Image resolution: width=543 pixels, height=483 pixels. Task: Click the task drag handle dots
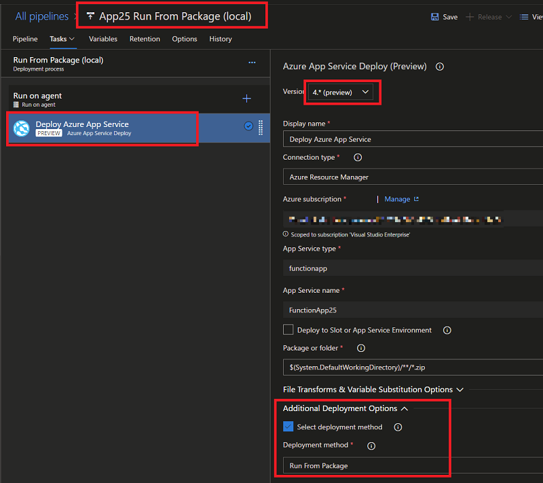[261, 128]
